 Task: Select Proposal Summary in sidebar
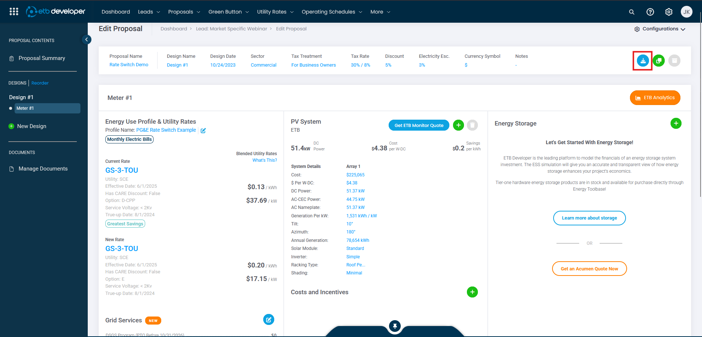42,58
